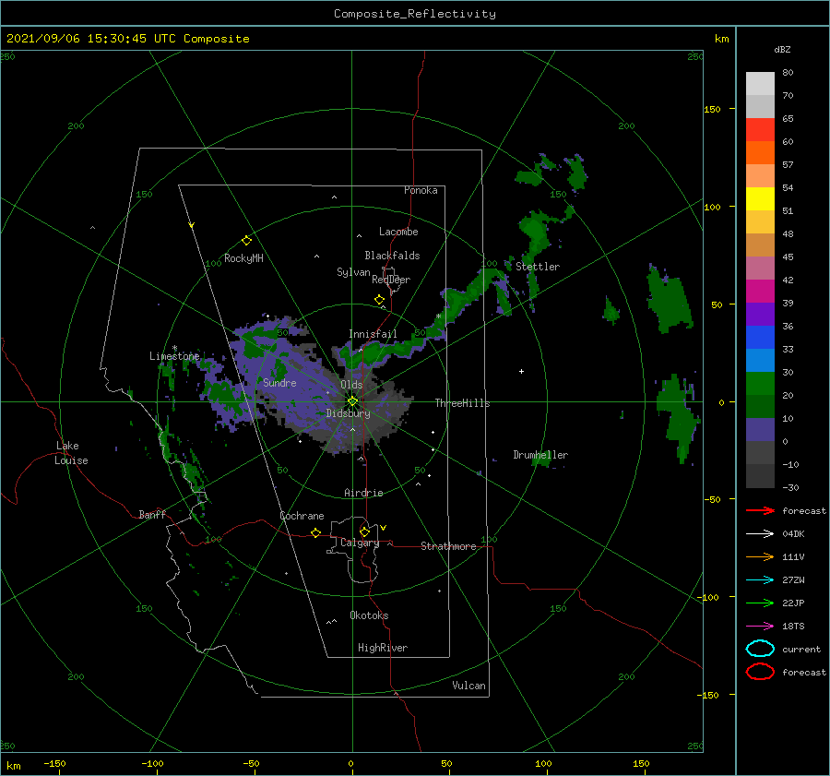Choose the green 22JP arrow legend icon
Screen dimensions: 830x776
(x=760, y=603)
